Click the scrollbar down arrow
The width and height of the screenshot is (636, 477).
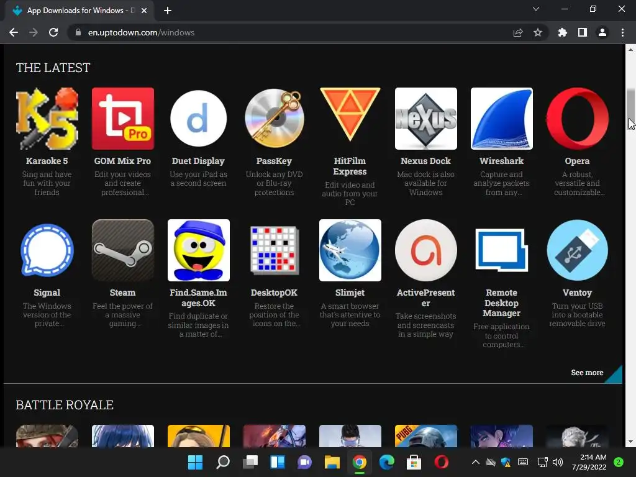[630, 442]
